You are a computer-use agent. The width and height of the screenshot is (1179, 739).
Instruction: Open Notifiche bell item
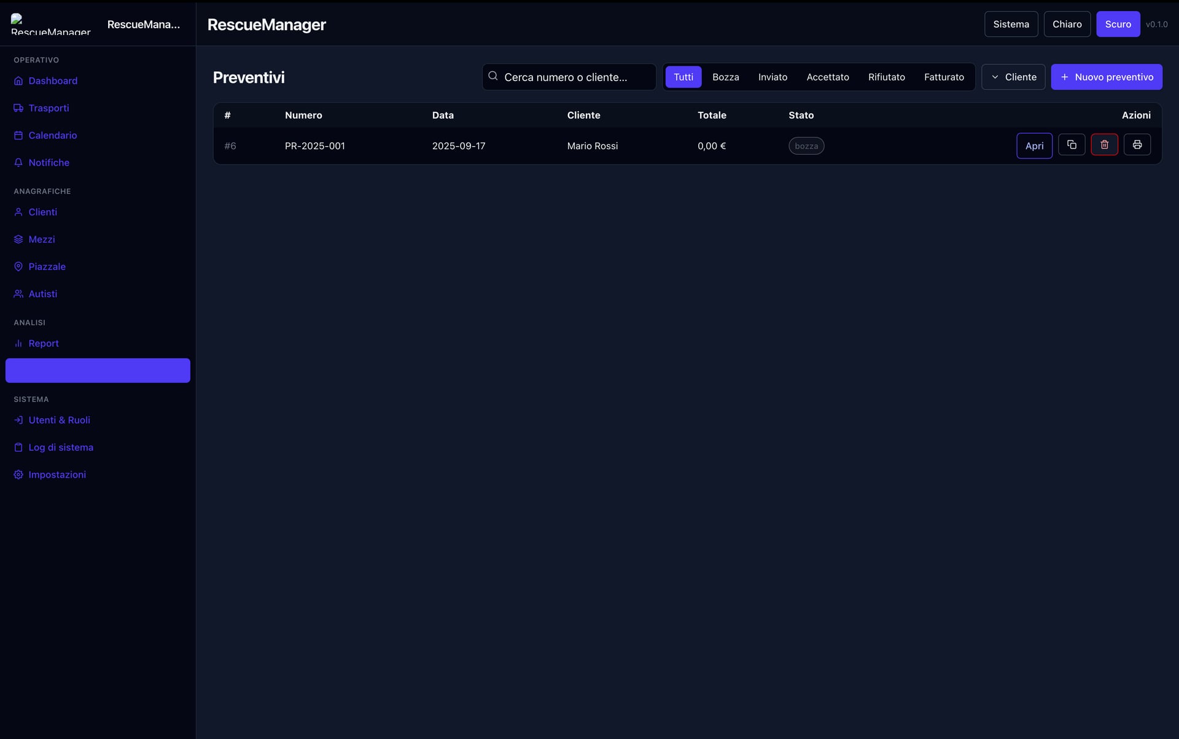pos(49,163)
